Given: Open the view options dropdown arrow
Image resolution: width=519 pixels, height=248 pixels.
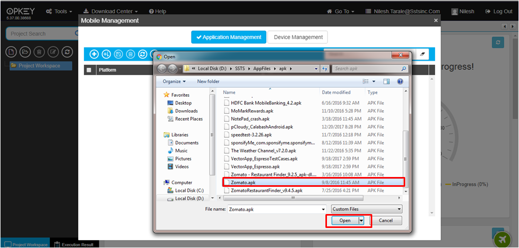Looking at the screenshot, I should coord(374,81).
